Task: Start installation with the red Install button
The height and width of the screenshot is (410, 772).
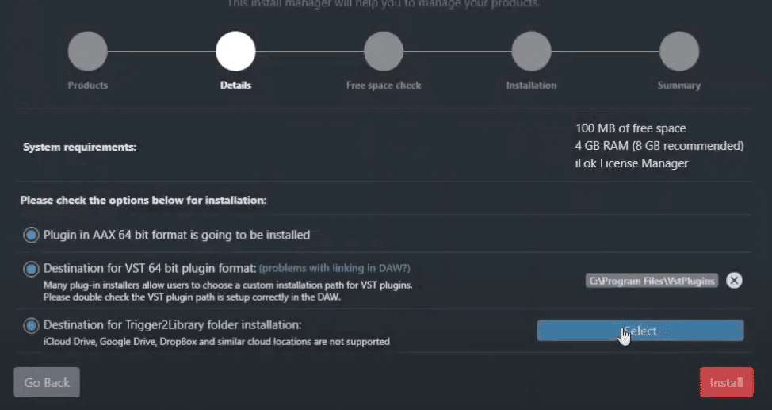Action: click(x=726, y=382)
